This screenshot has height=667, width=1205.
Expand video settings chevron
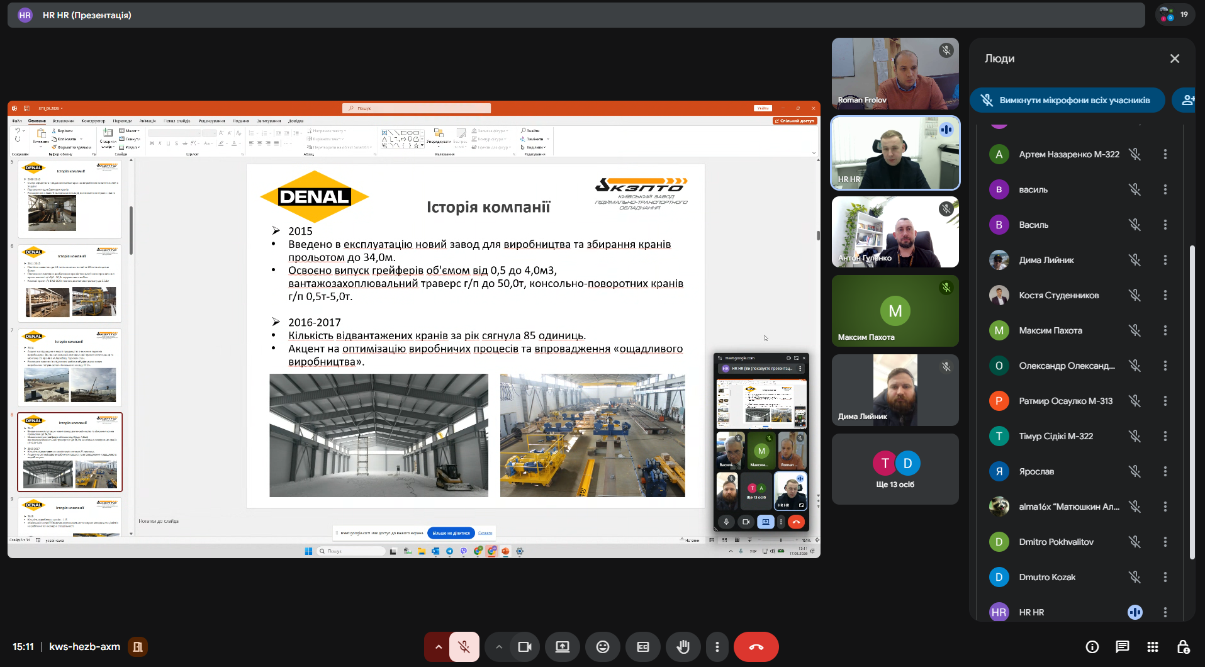tap(498, 647)
